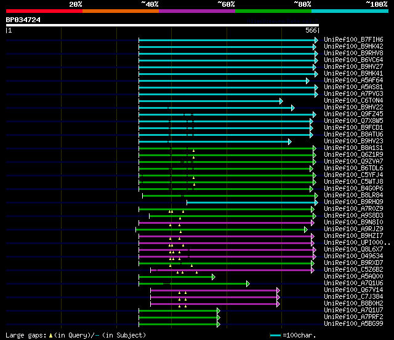This screenshot has height=340, width=394.
Task: Click the white query sequence bar
Action: pos(163,25)
